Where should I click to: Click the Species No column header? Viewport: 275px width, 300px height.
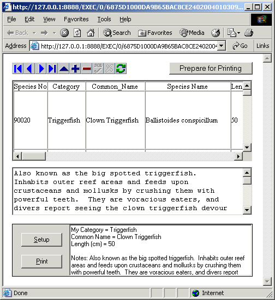(x=31, y=87)
